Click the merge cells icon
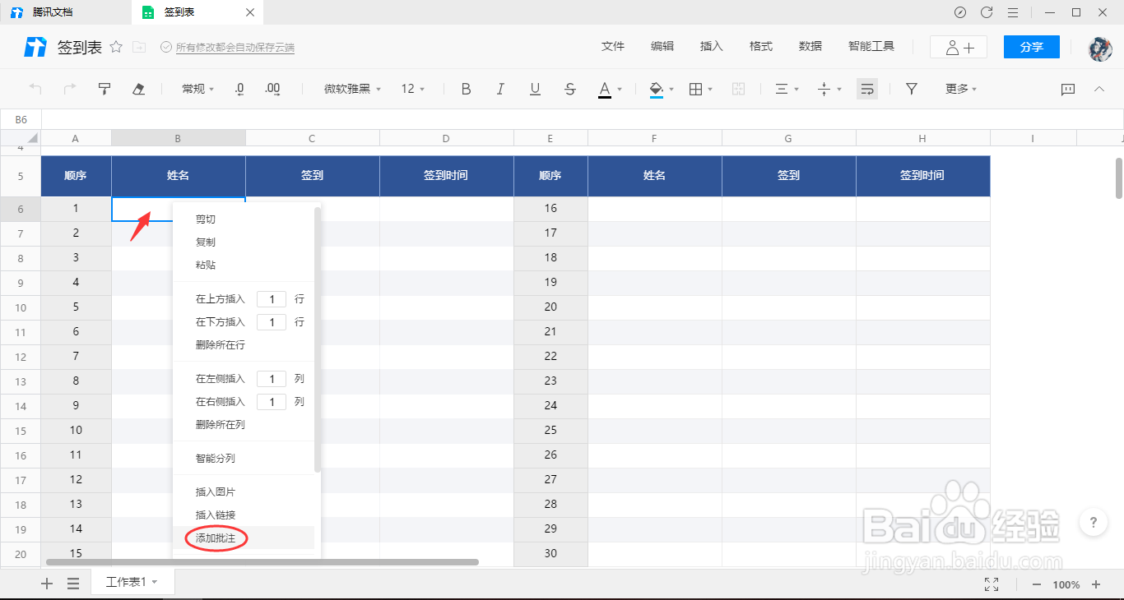This screenshot has width=1124, height=600. (x=739, y=89)
